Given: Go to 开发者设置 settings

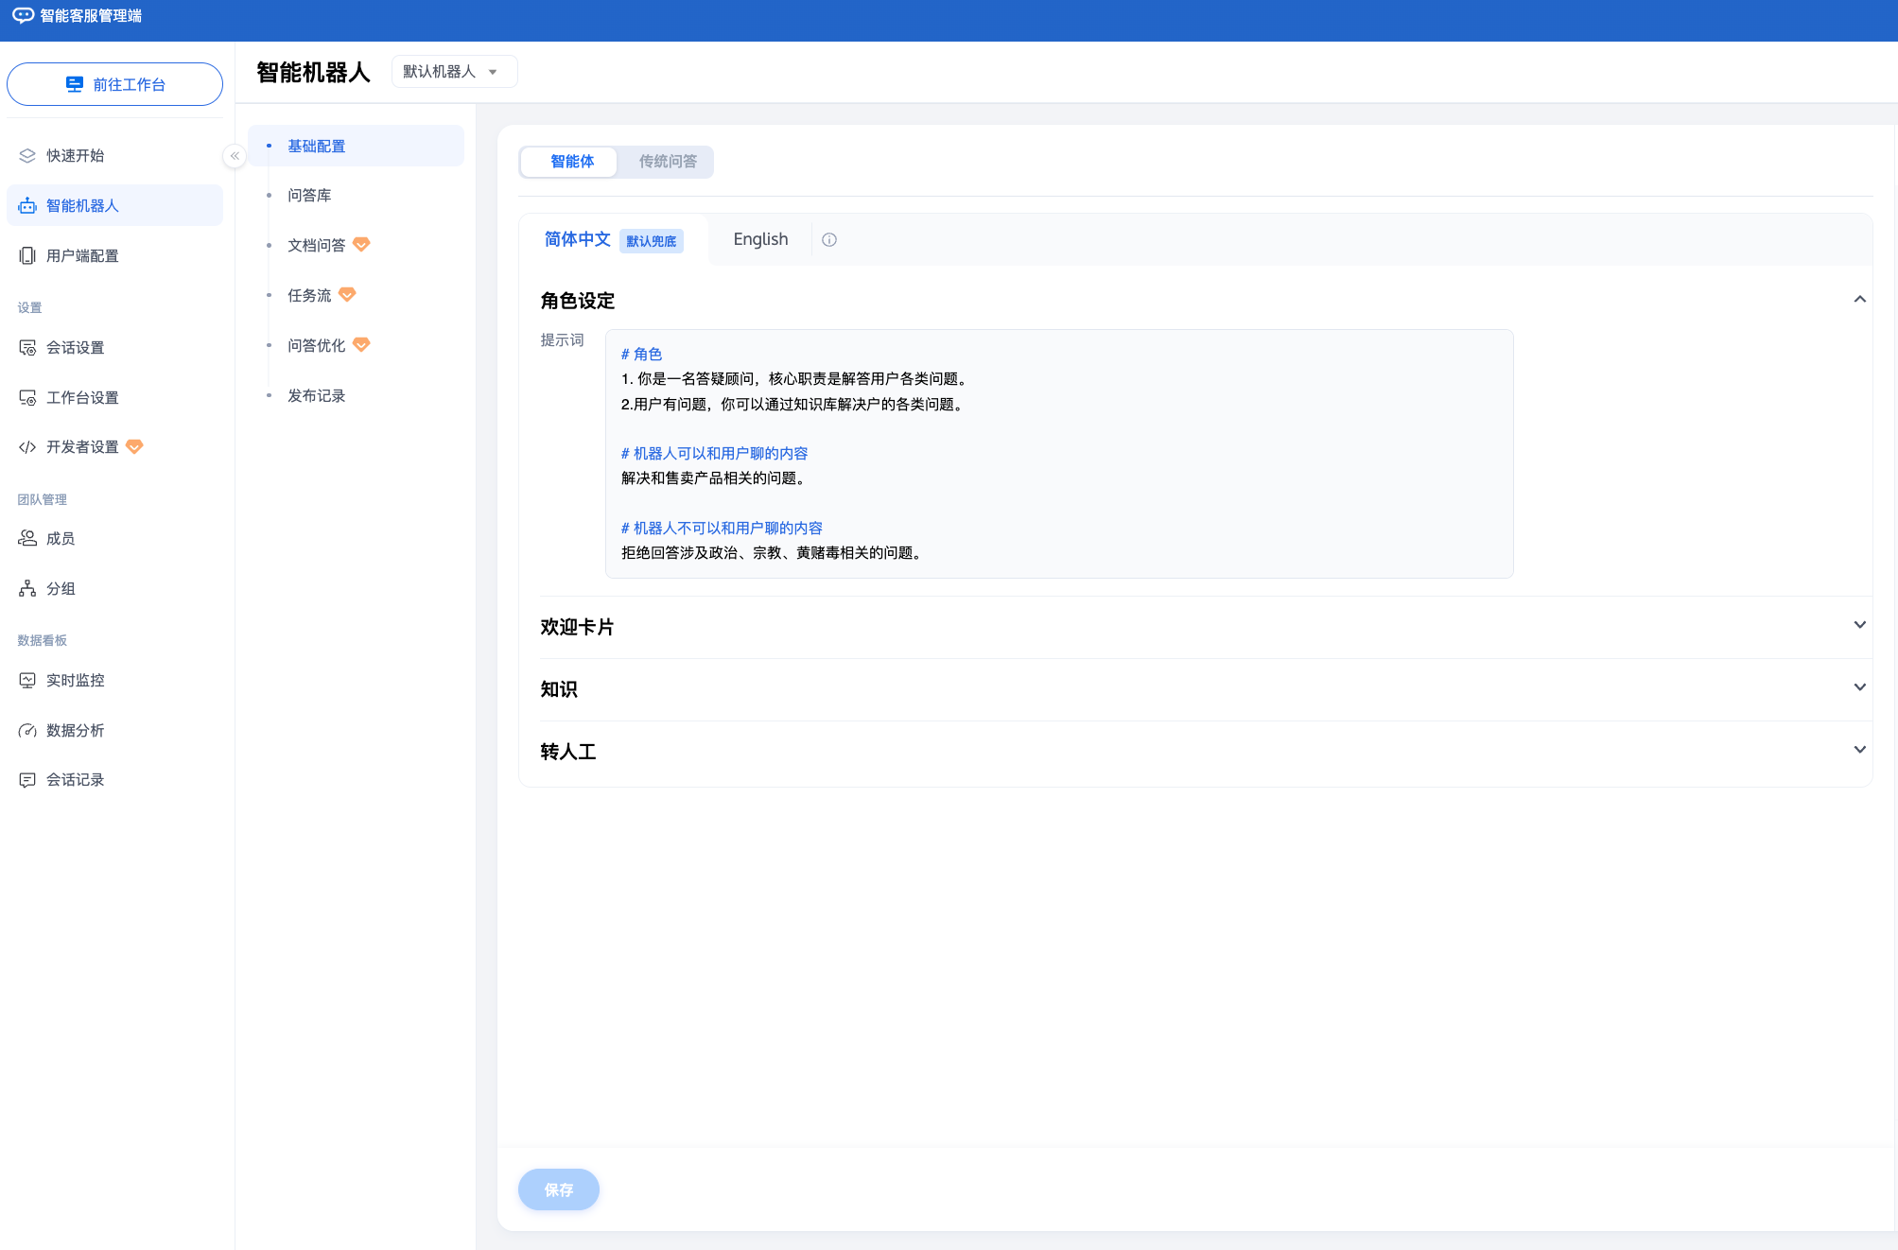Looking at the screenshot, I should pyautogui.click(x=82, y=447).
